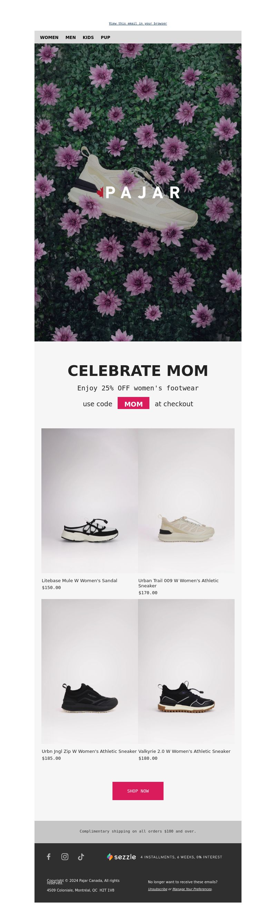
Task: Click the Sezzle logo
Action: click(x=121, y=857)
